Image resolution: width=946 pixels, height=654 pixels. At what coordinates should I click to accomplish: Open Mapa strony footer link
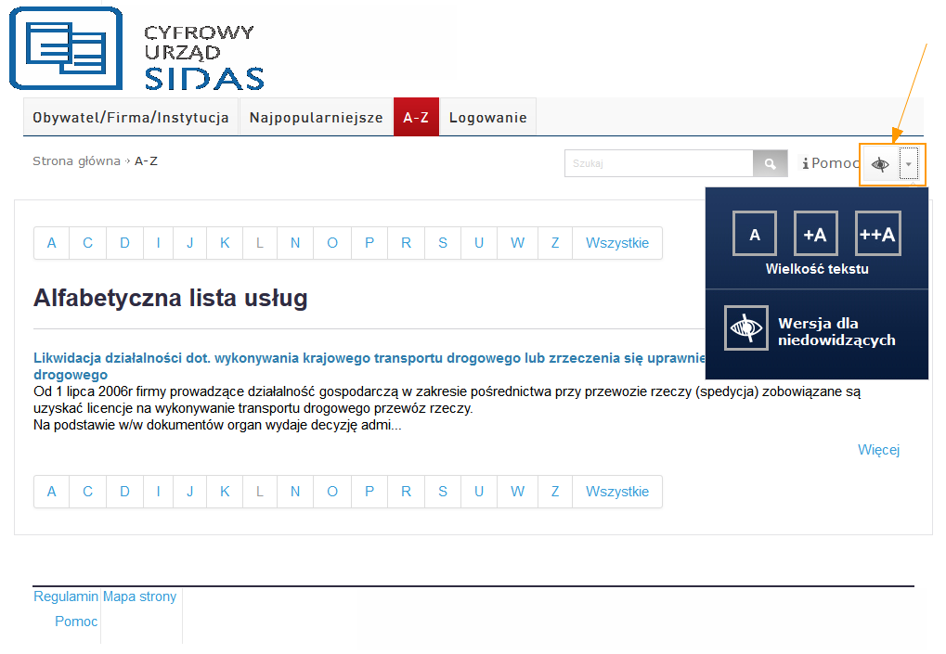click(139, 596)
